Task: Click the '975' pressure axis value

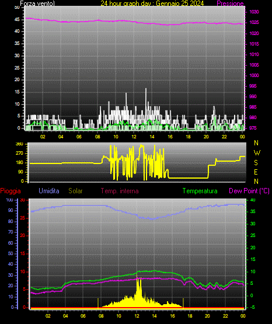Action: 253,128
